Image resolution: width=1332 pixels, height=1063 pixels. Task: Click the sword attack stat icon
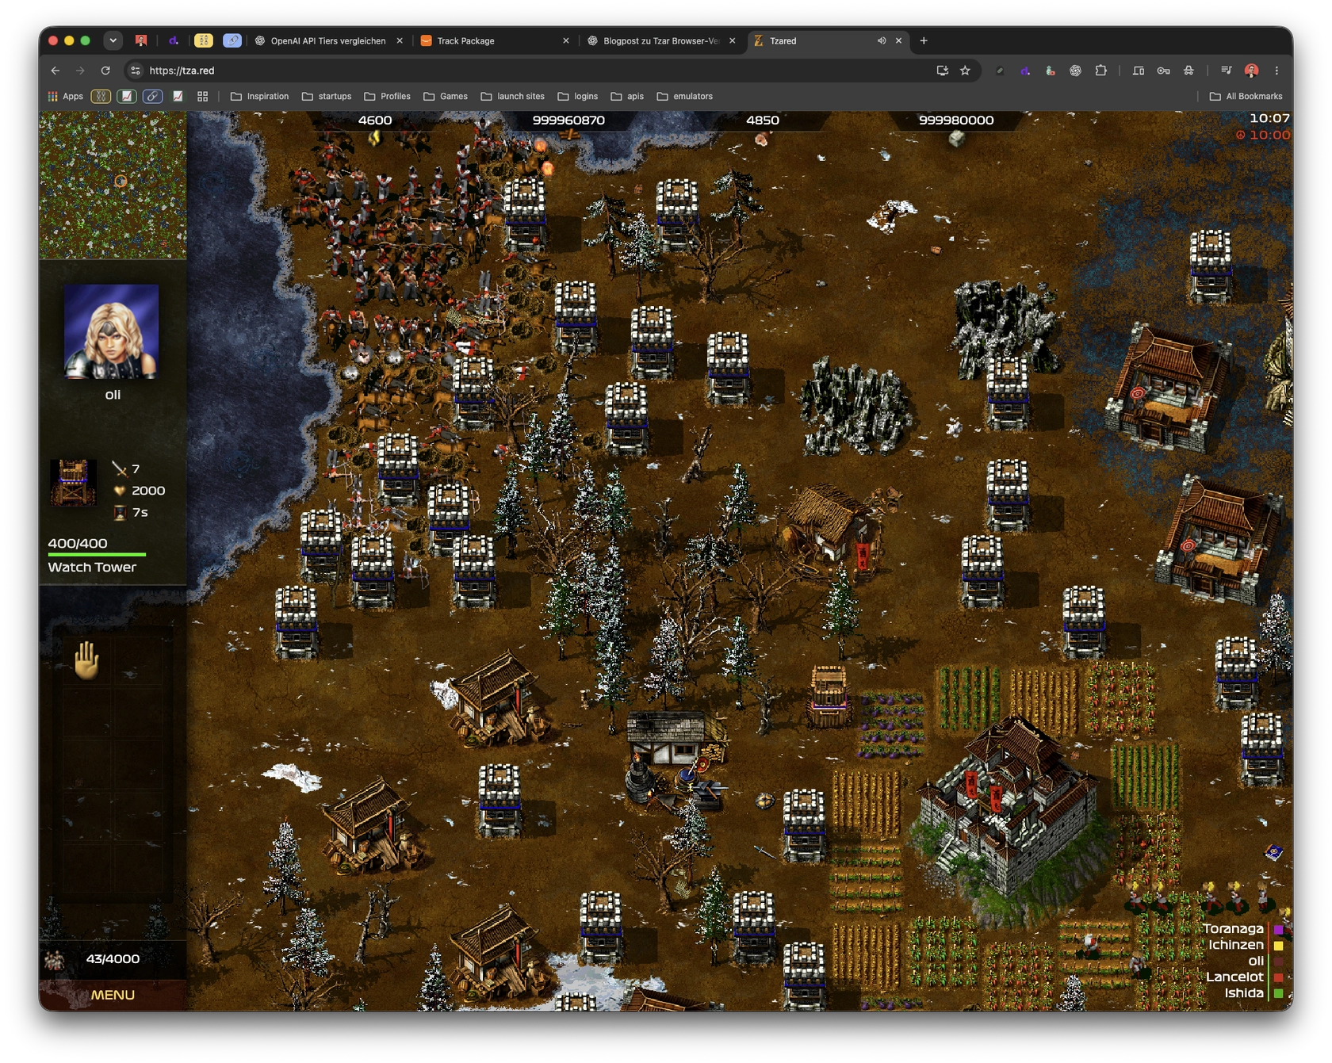[x=120, y=469]
